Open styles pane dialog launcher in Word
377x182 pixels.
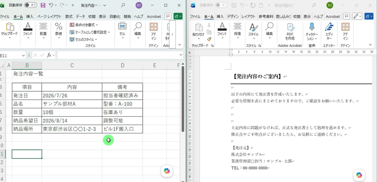(x=260, y=45)
